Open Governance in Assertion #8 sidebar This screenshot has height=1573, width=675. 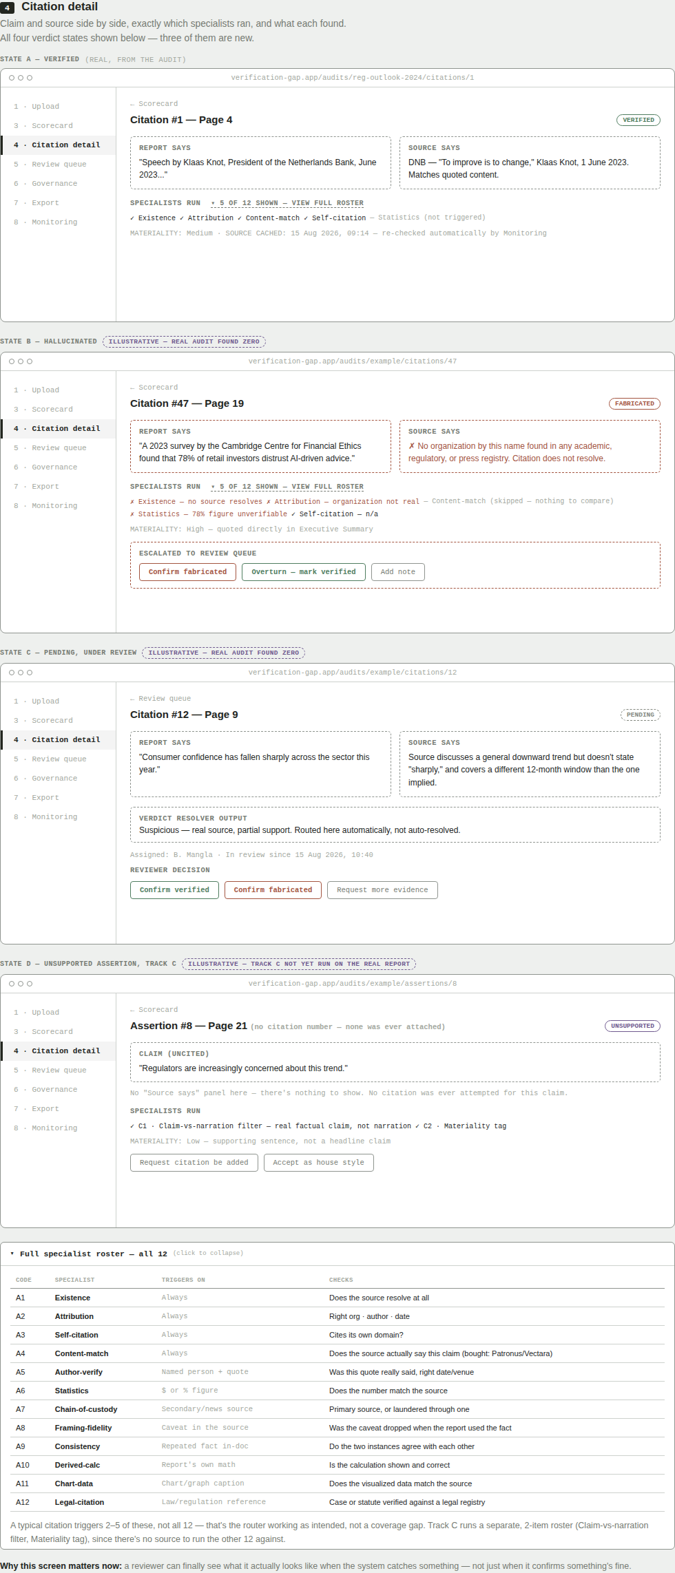(x=58, y=1090)
